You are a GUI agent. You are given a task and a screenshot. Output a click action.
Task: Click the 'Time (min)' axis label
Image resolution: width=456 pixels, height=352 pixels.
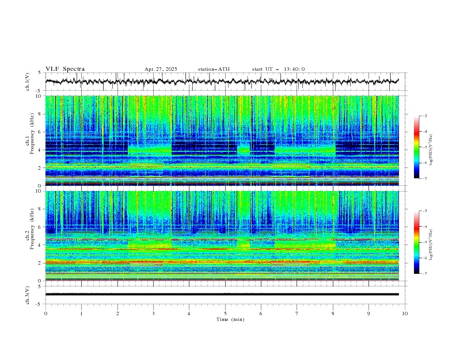pyautogui.click(x=230, y=319)
